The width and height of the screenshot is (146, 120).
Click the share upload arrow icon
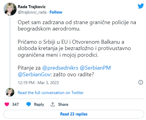[53, 104]
